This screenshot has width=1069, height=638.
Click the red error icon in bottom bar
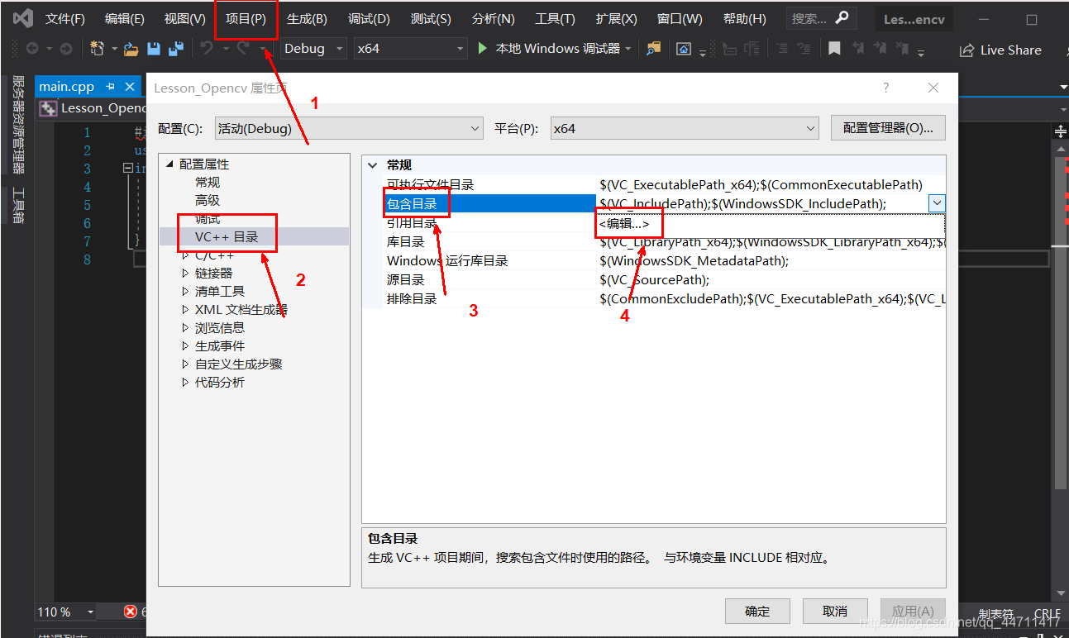131,612
